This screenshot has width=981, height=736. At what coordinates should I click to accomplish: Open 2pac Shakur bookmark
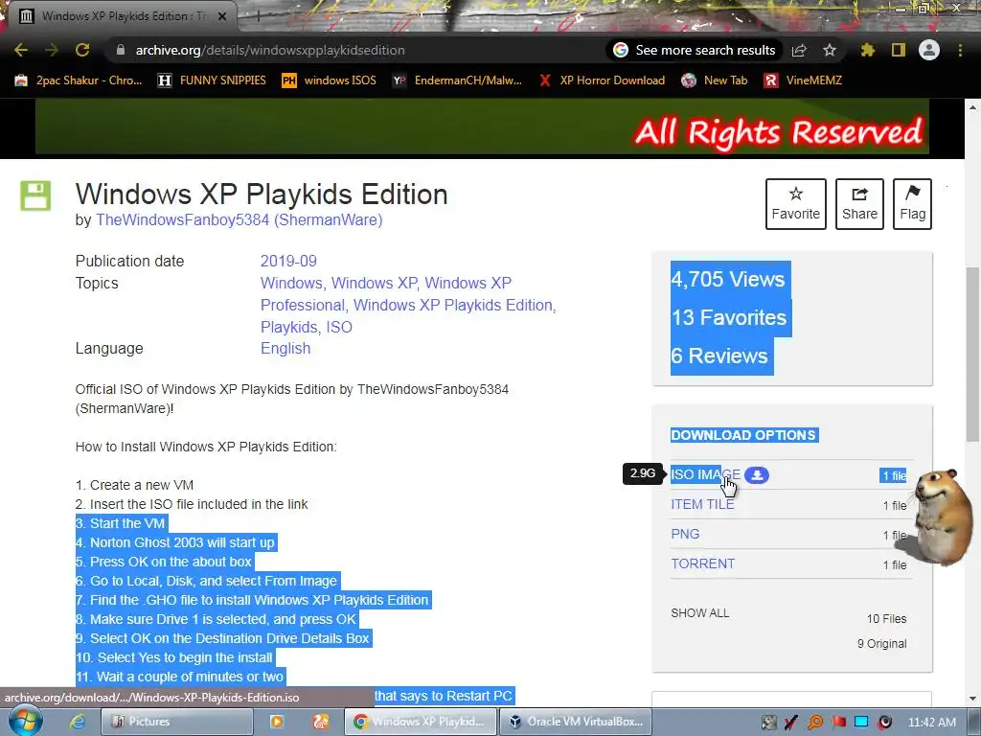tap(80, 80)
